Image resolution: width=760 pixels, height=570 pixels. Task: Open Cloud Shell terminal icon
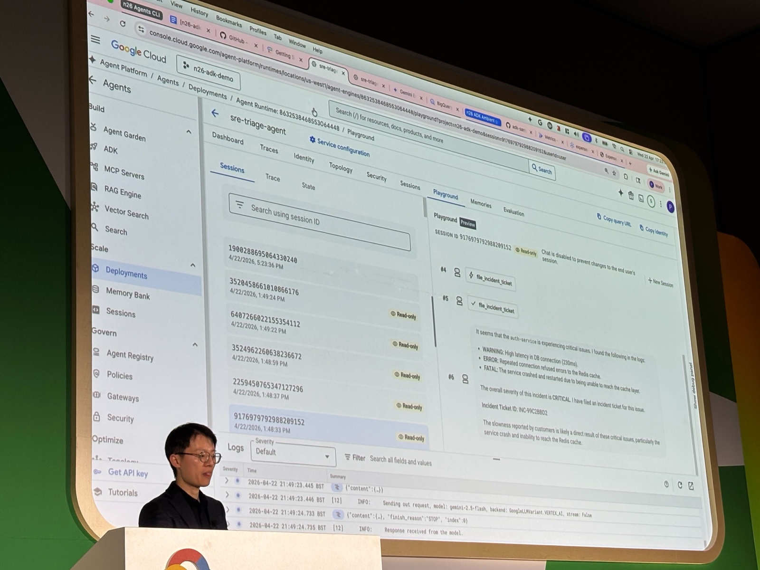(641, 199)
